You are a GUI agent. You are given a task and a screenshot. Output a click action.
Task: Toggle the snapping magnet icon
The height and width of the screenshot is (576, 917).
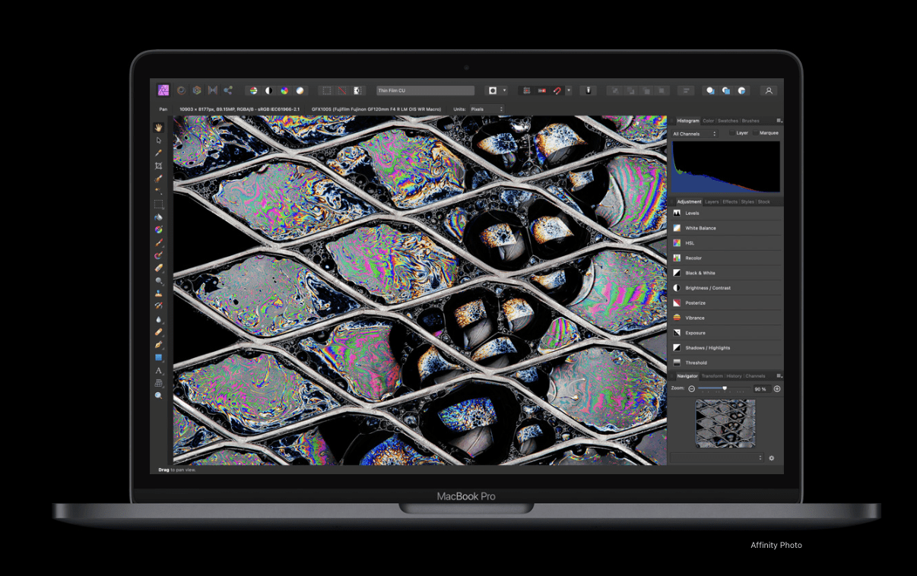pyautogui.click(x=557, y=90)
